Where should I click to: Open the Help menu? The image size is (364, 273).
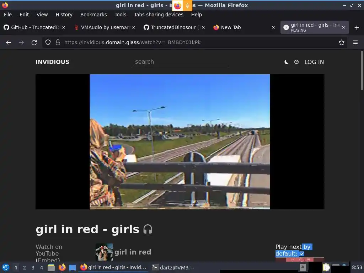(x=196, y=15)
